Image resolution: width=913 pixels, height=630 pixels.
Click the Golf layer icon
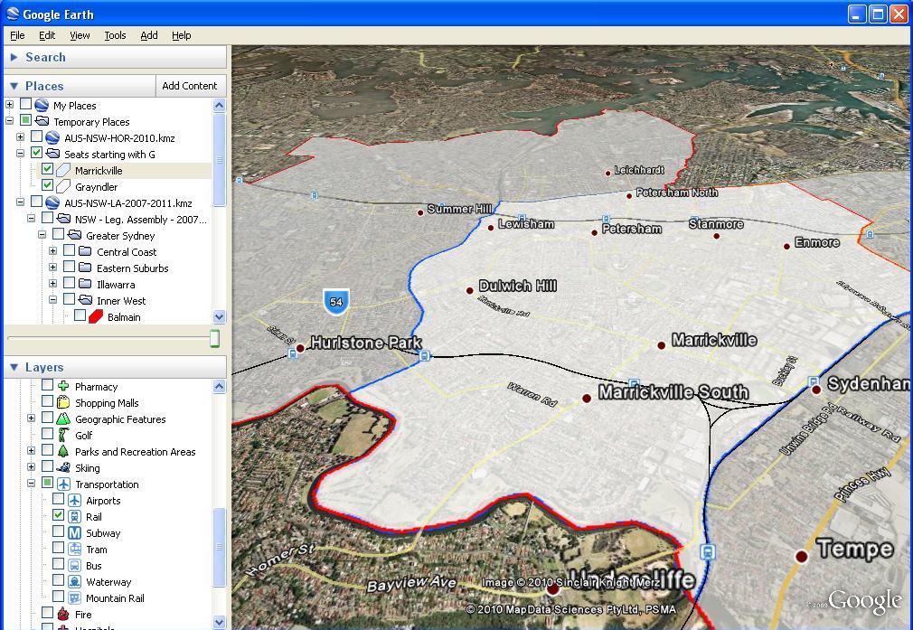[63, 435]
